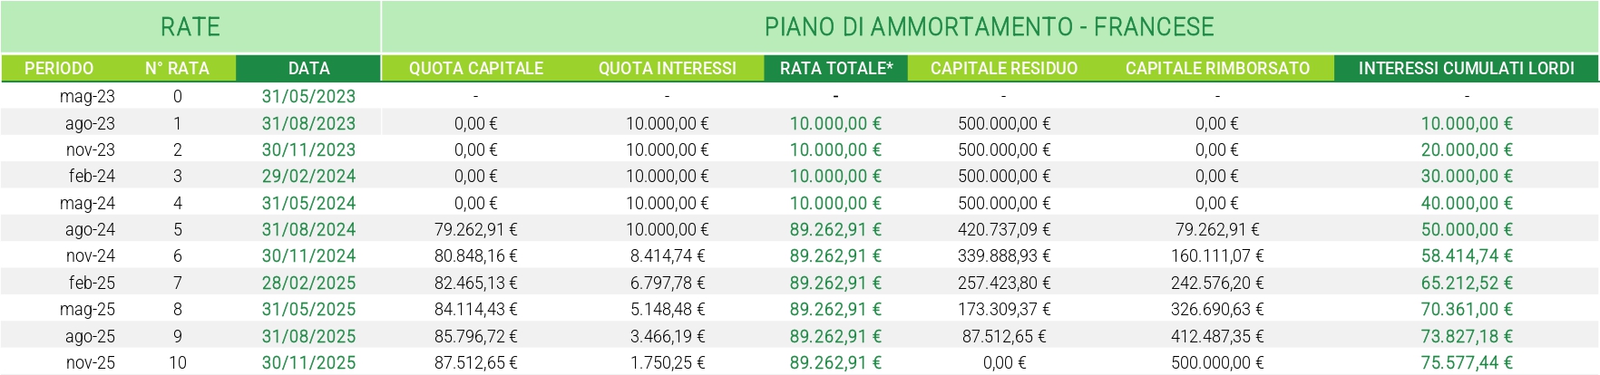Screen dimensions: 1600x375
Task: Select the date cell 29/02/2024
Action: pos(308,177)
